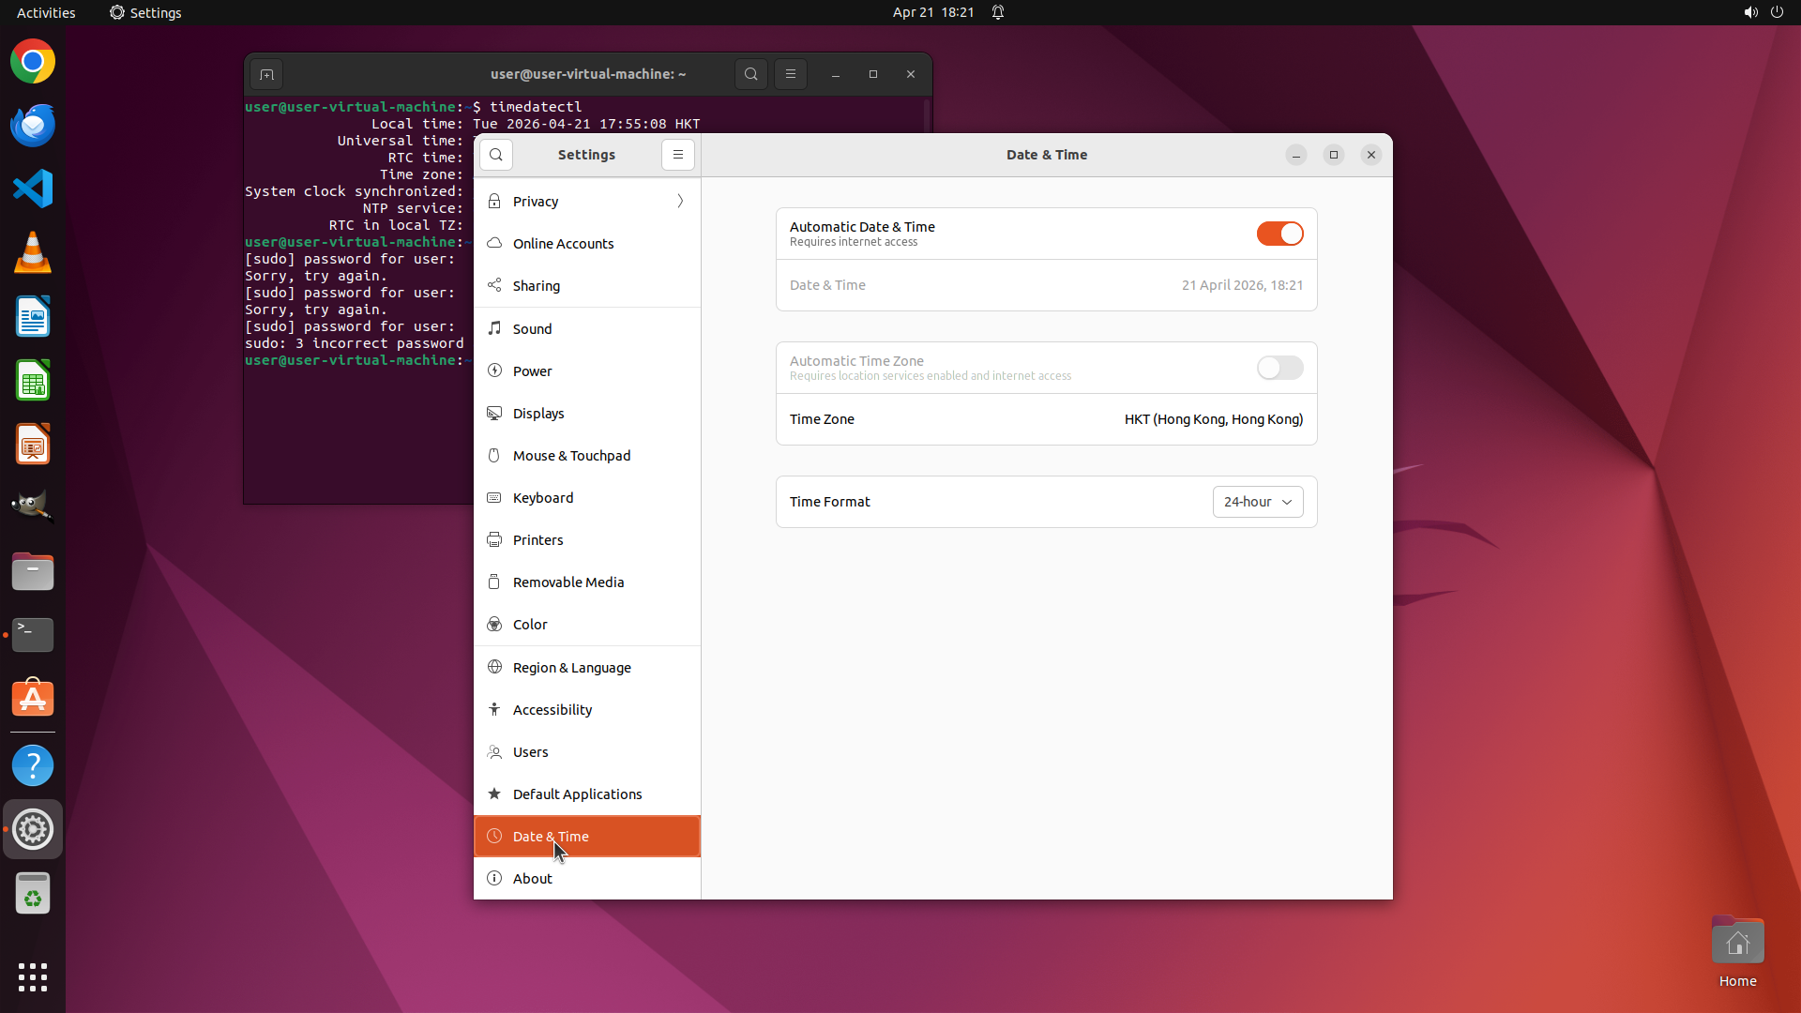Viewport: 1801px width, 1013px height.
Task: Click the terminal search icon
Action: (x=750, y=74)
